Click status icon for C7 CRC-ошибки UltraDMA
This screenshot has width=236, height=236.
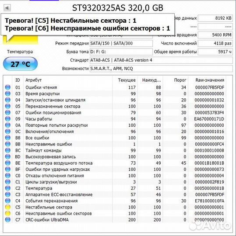point(8,220)
